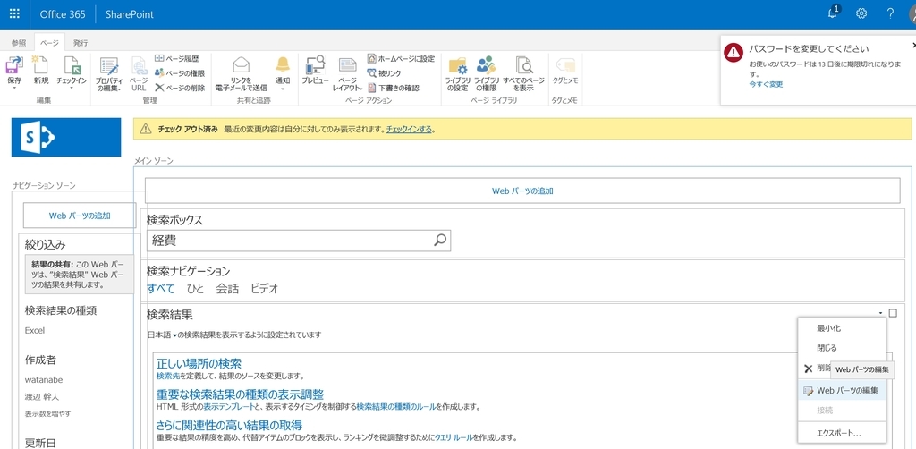Open the 日本語 language dropdown
916x449 pixels.
coord(163,335)
